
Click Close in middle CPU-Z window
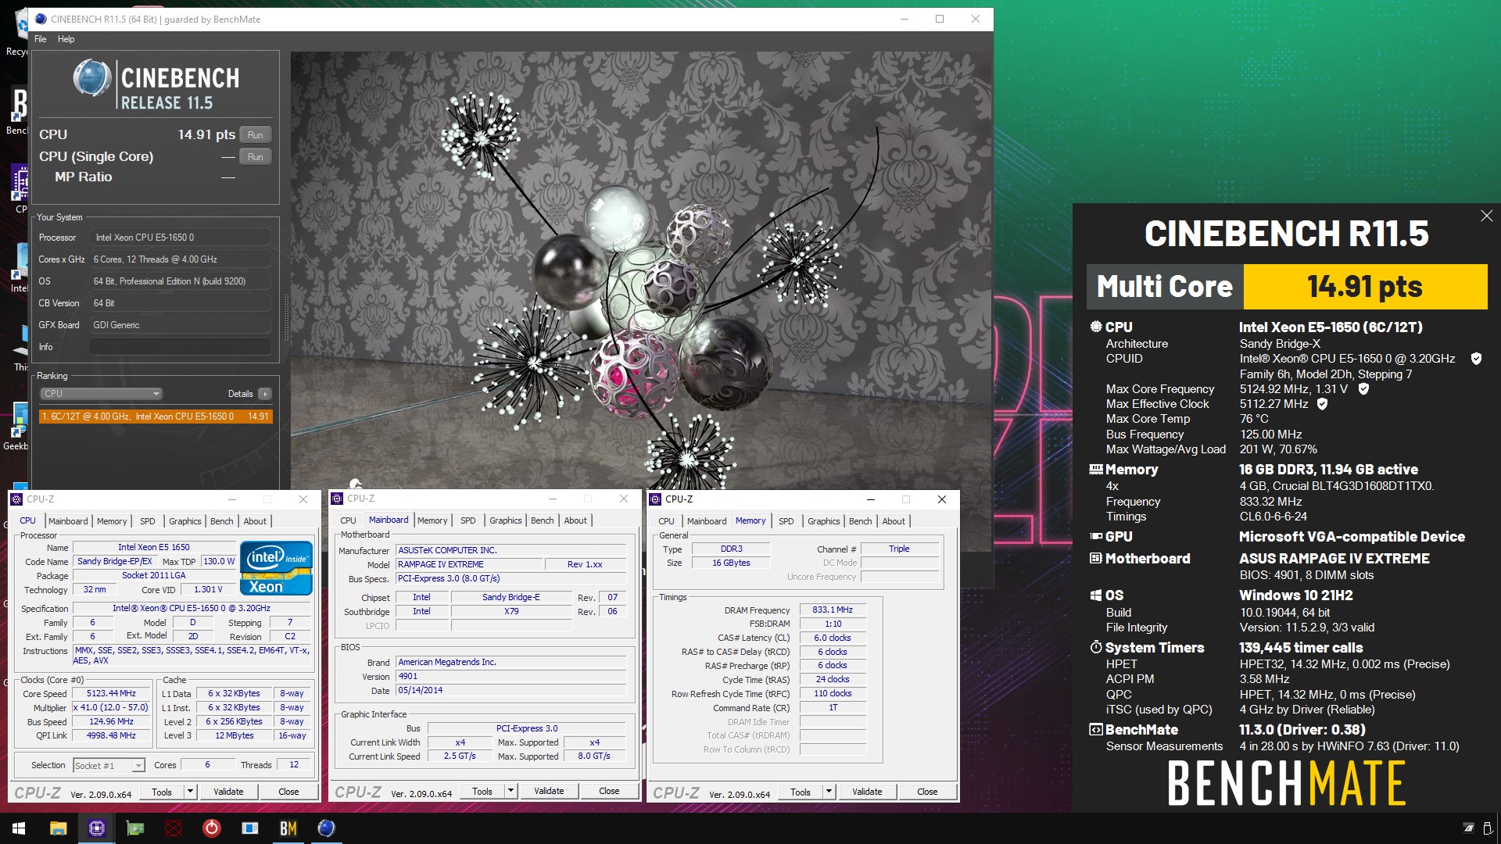(609, 792)
